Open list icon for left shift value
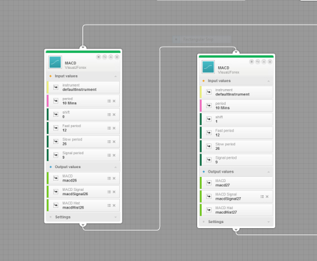This screenshot has height=261, width=317. pyautogui.click(x=109, y=114)
